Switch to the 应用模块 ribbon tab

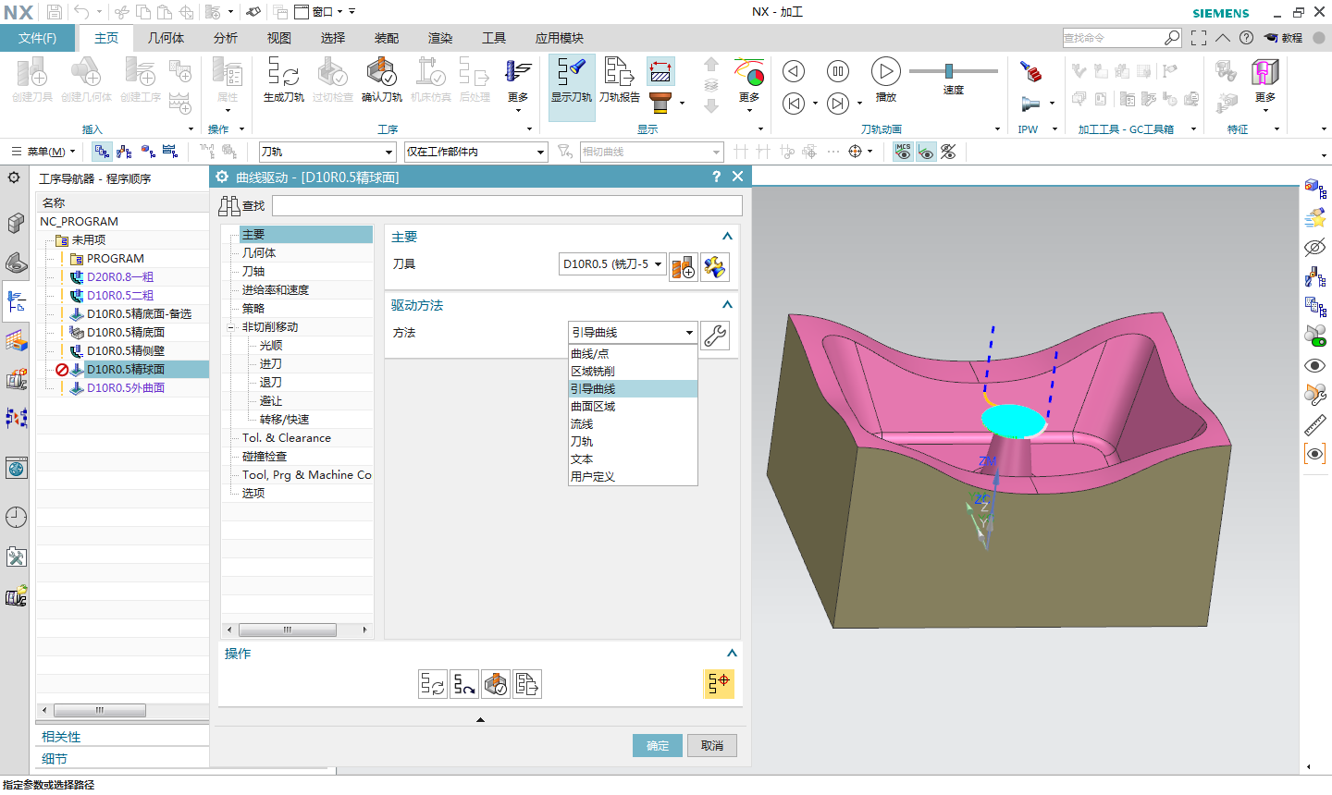click(x=560, y=38)
